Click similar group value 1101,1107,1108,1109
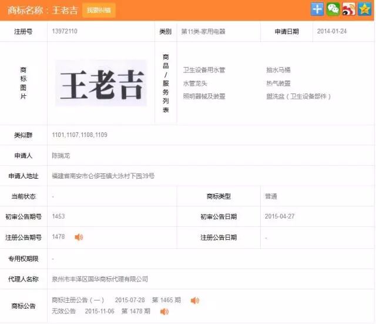This screenshot has width=376, height=324. click(x=80, y=135)
